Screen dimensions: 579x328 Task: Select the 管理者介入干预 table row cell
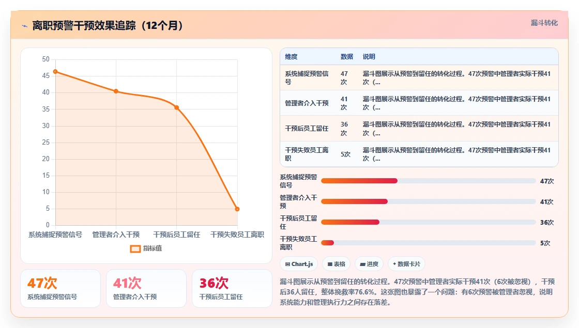click(x=307, y=103)
